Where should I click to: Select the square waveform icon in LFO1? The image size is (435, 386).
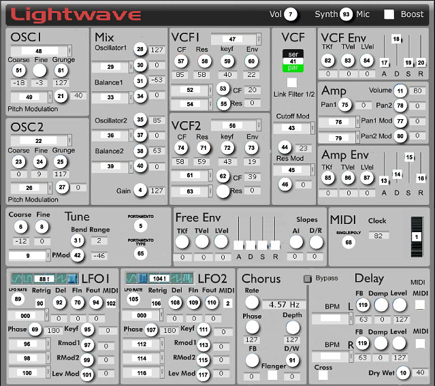click(x=28, y=278)
